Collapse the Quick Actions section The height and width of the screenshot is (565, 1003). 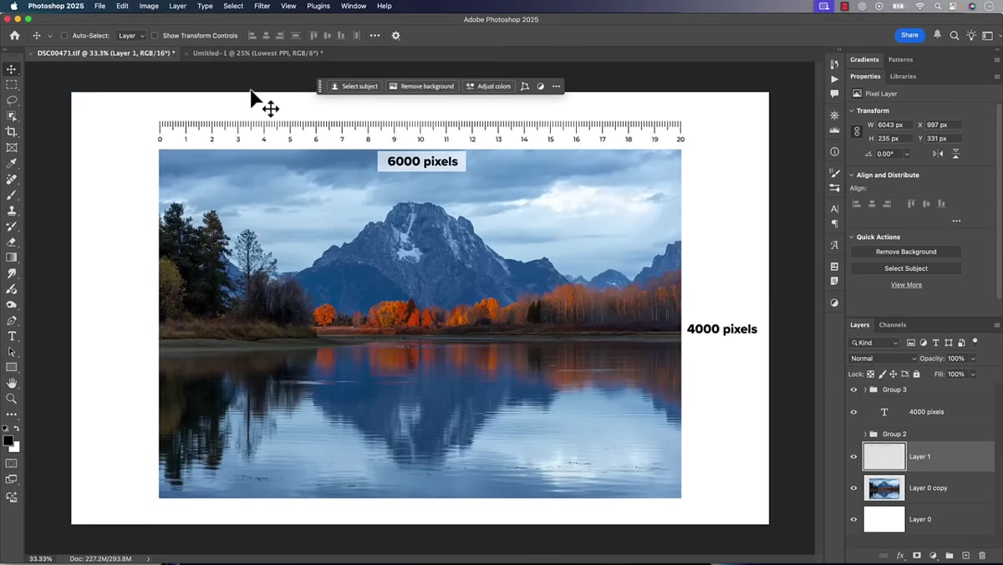(852, 237)
